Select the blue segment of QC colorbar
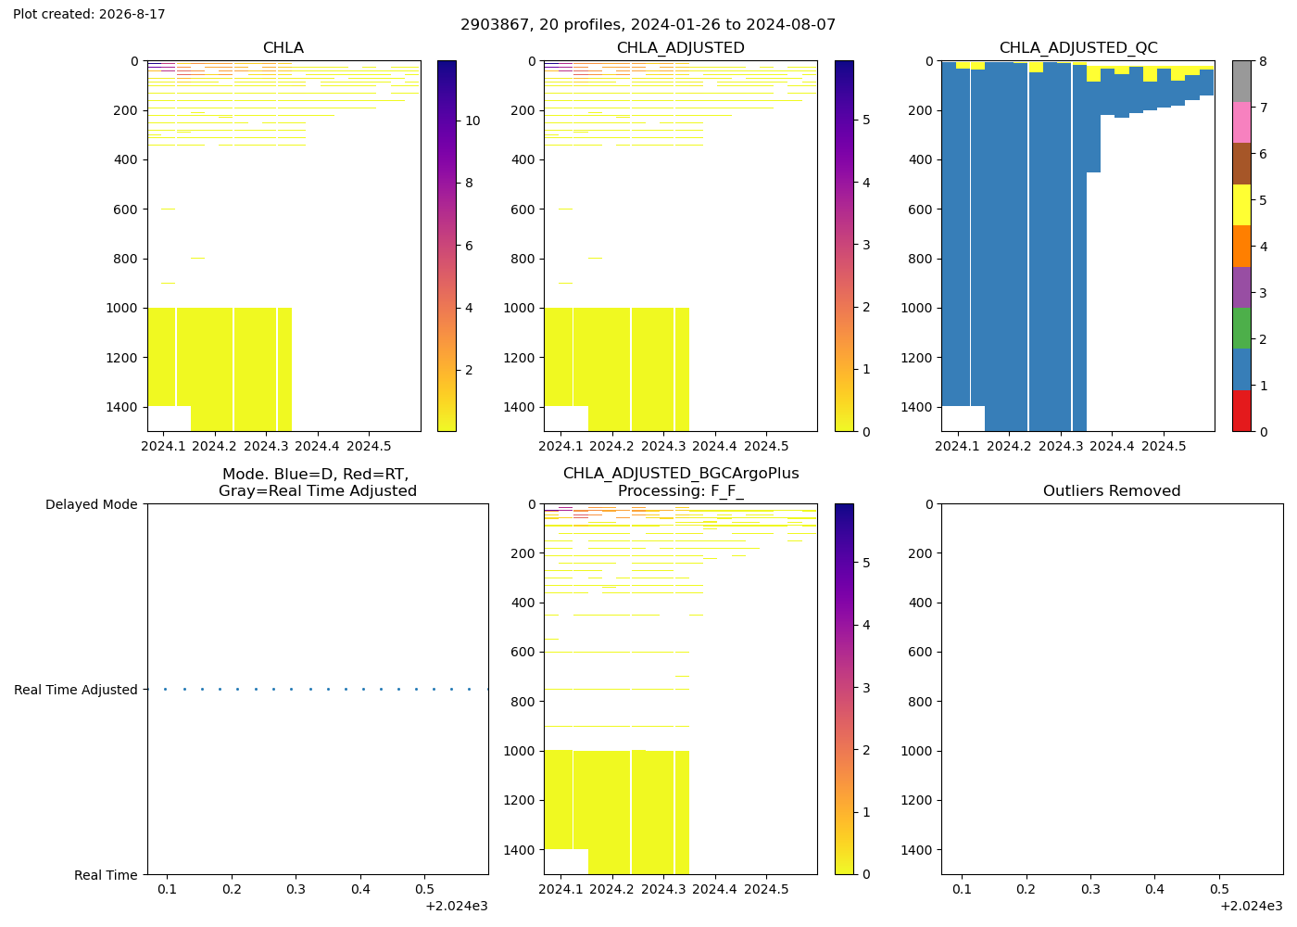The height and width of the screenshot is (927, 1297). click(x=1241, y=370)
